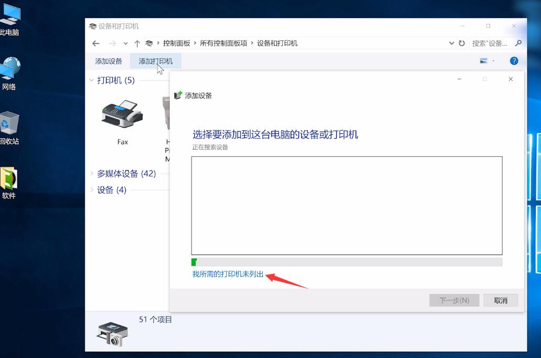Expand the 多媒体设备 (42) section
Screen dimensions: 541x358
92,173
